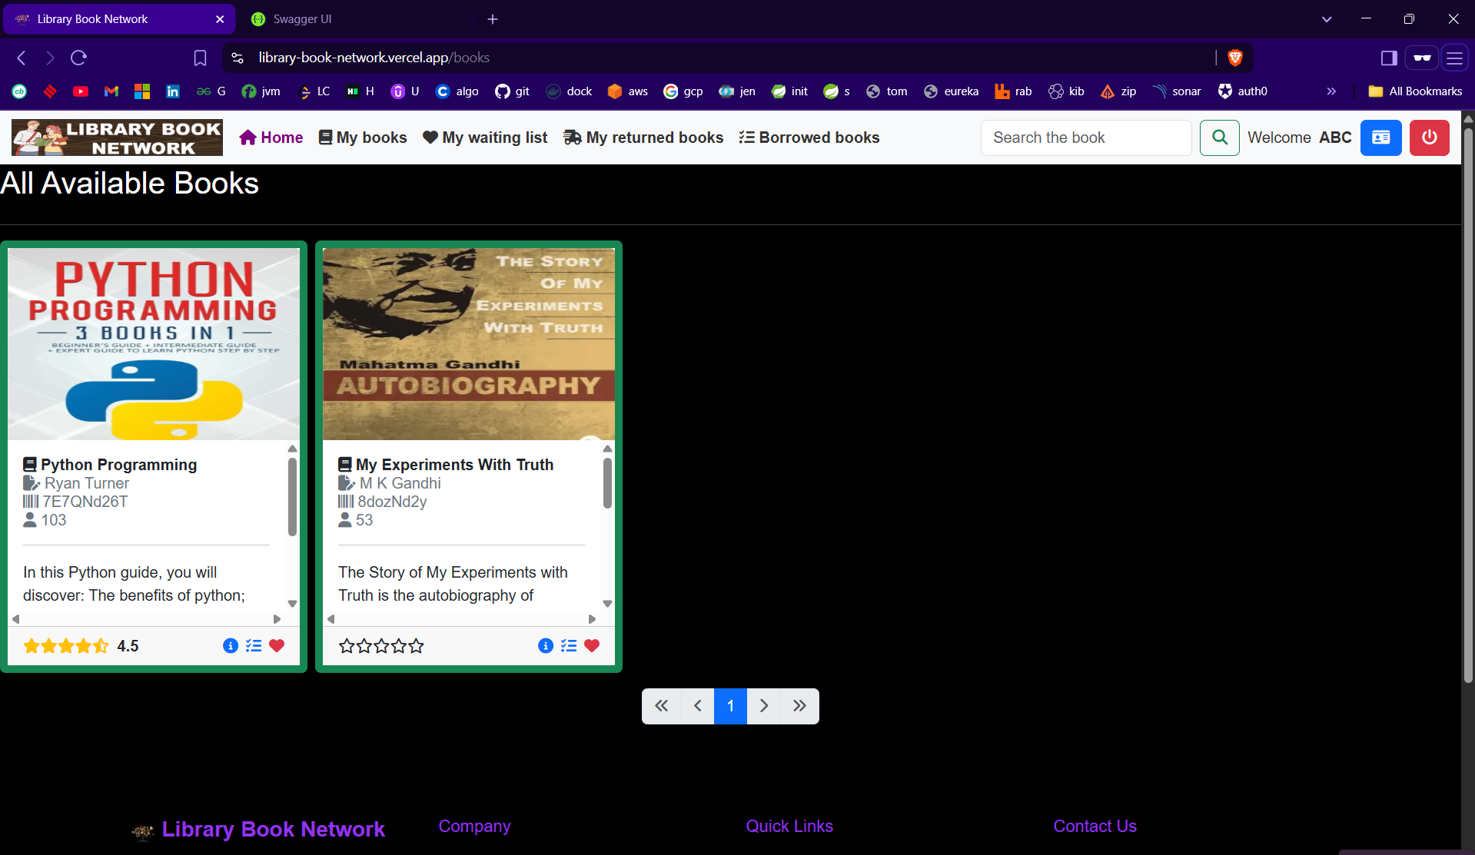The height and width of the screenshot is (855, 1475).
Task: Go to next page of results
Action: [x=763, y=706]
